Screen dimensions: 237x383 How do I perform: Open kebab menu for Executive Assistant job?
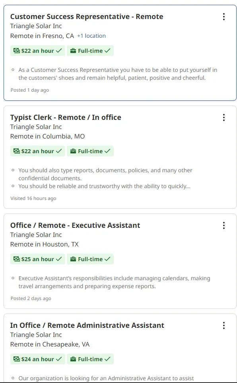coord(223,225)
